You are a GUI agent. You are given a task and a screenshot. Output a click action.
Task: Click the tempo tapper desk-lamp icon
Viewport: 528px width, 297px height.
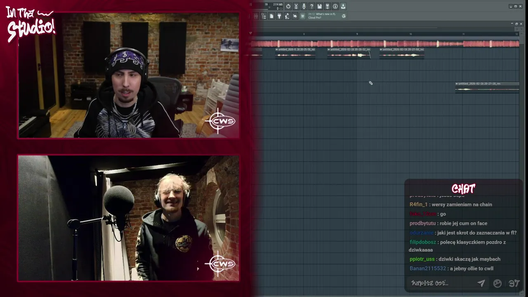(287, 16)
